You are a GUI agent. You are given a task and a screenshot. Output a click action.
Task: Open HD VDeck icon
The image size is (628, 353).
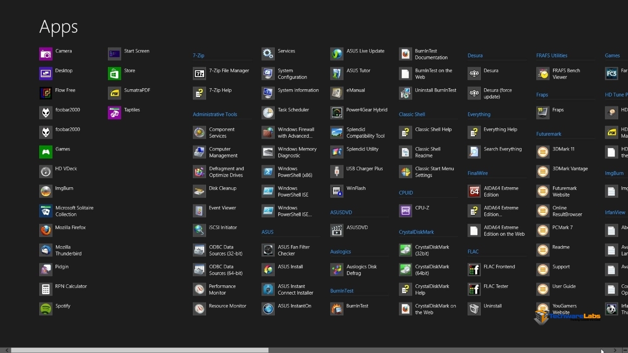coord(46,172)
